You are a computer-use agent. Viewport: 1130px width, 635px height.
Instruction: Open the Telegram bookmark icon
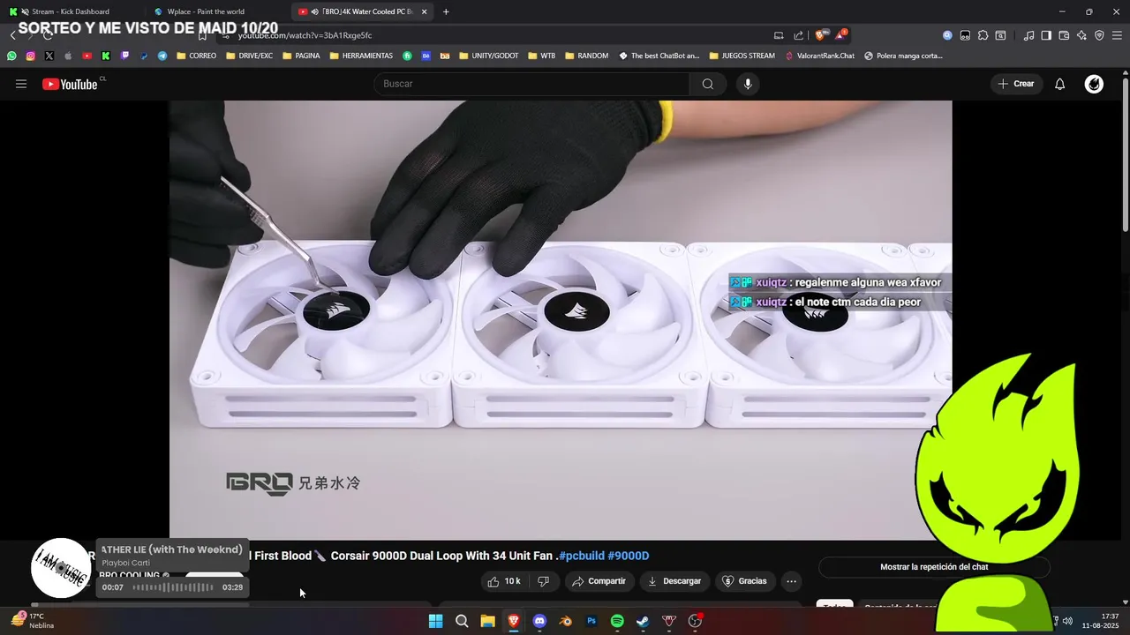coord(162,56)
